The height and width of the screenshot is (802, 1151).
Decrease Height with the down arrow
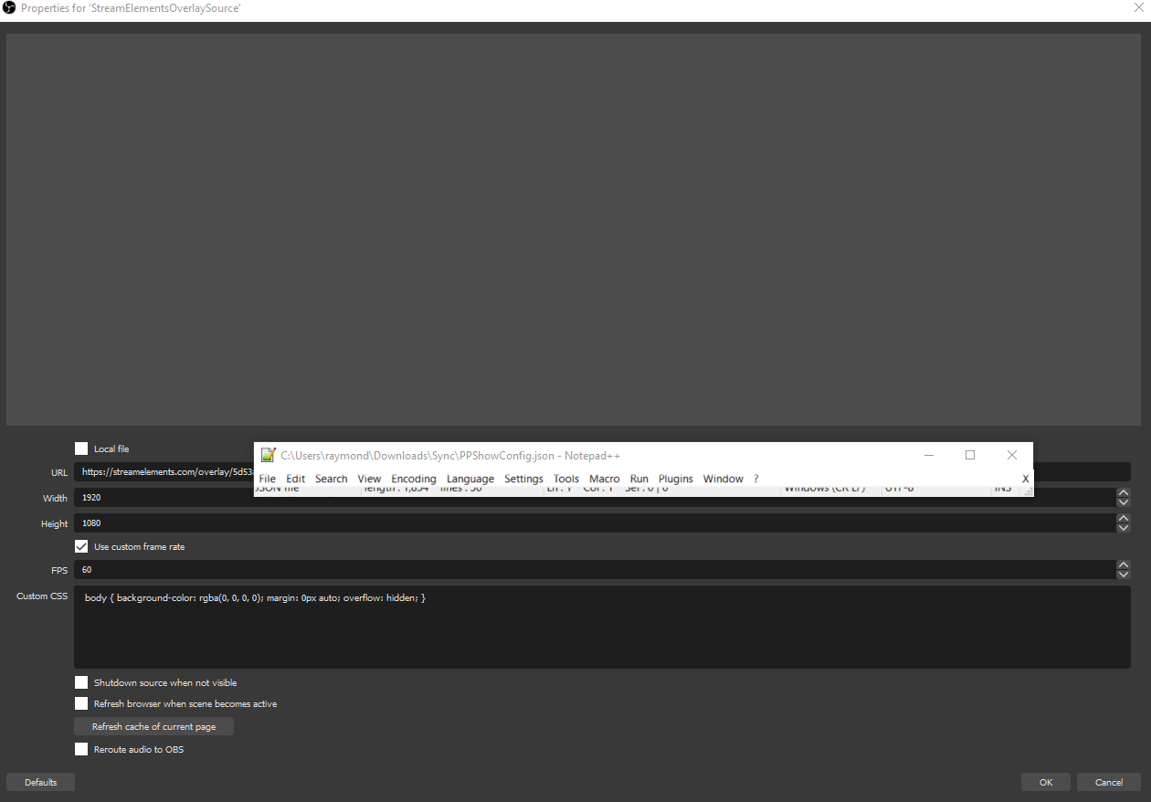(x=1124, y=528)
